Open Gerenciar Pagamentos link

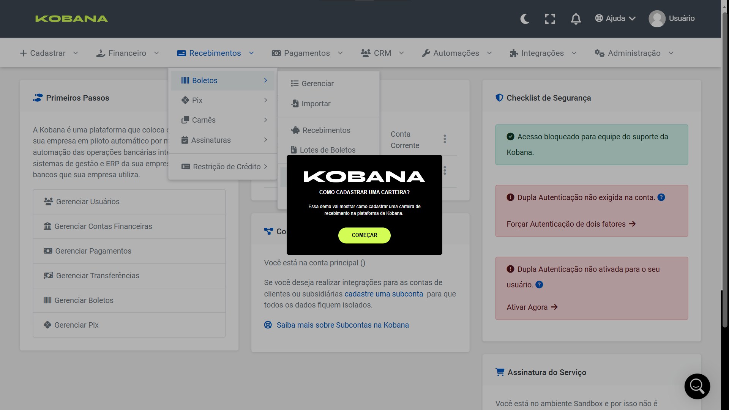[x=129, y=251]
